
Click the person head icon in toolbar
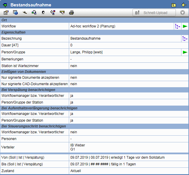[43, 13]
